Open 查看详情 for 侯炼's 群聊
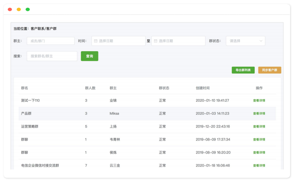 pyautogui.click(x=259, y=152)
